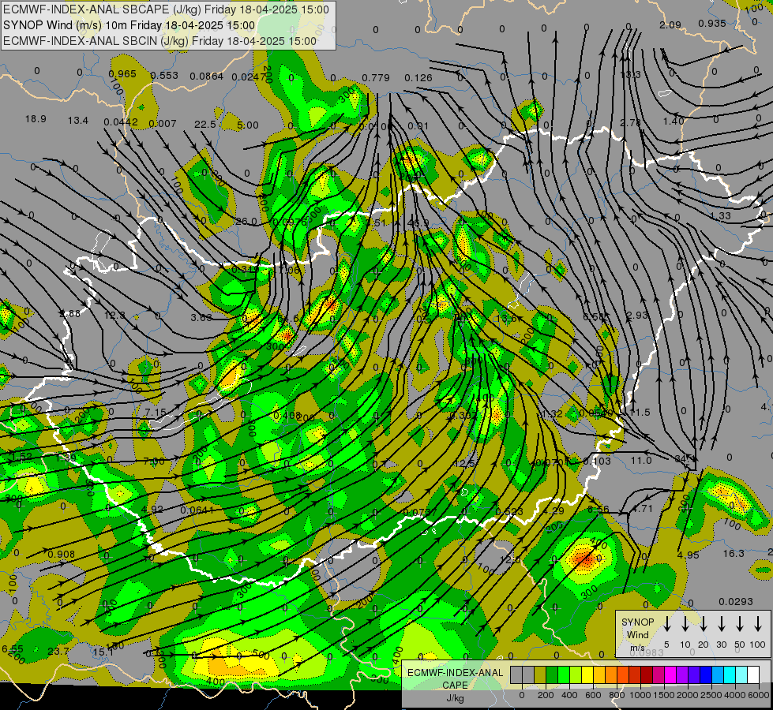
Task: Click the map value 2.93
Action: pyautogui.click(x=637, y=316)
